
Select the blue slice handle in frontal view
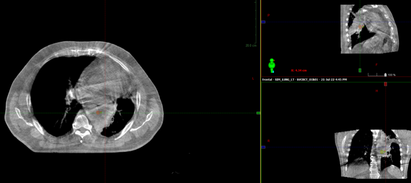click(x=263, y=147)
